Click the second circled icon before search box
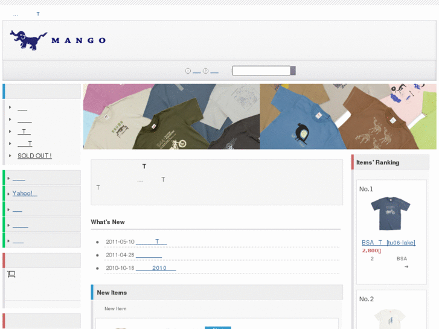This screenshot has height=329, width=439. click(x=205, y=71)
